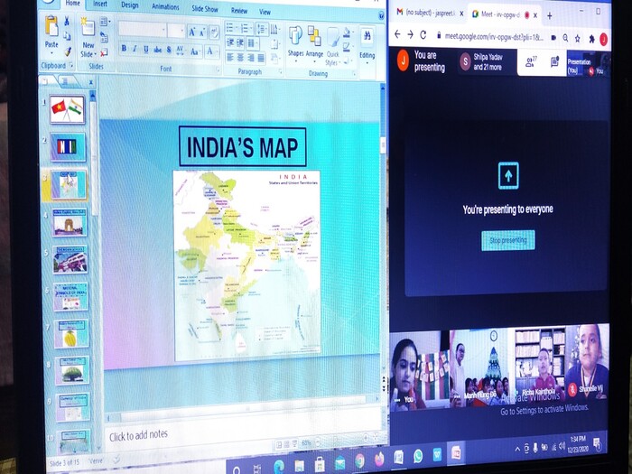Viewport: 632px width, 474px height.
Task: Open Firefox from taskbar
Action: pyautogui.click(x=379, y=459)
